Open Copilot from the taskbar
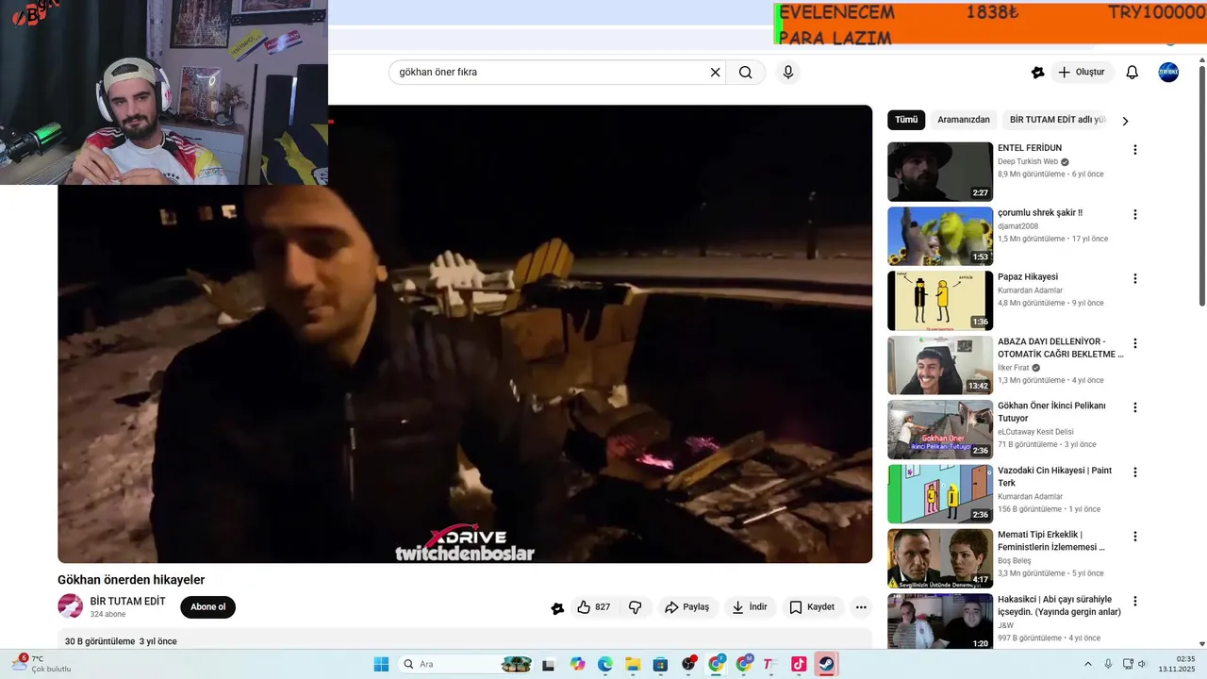Image resolution: width=1207 pixels, height=679 pixels. pos(578,664)
